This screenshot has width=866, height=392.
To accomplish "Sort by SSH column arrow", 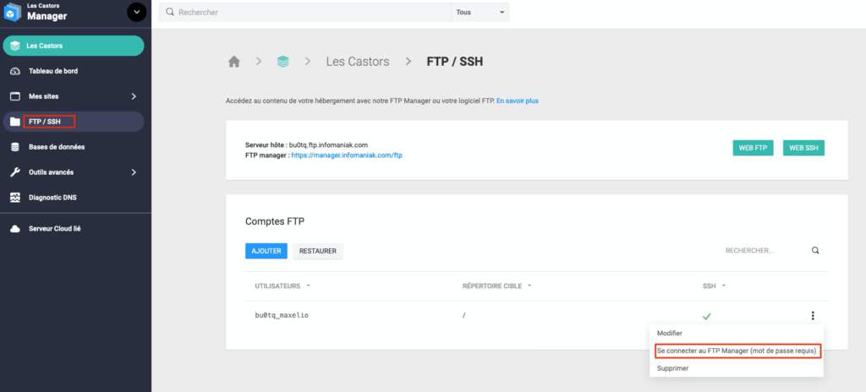I will pyautogui.click(x=724, y=286).
